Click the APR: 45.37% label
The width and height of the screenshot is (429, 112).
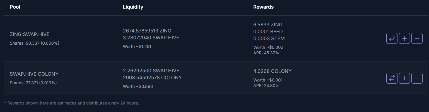[x=266, y=53]
